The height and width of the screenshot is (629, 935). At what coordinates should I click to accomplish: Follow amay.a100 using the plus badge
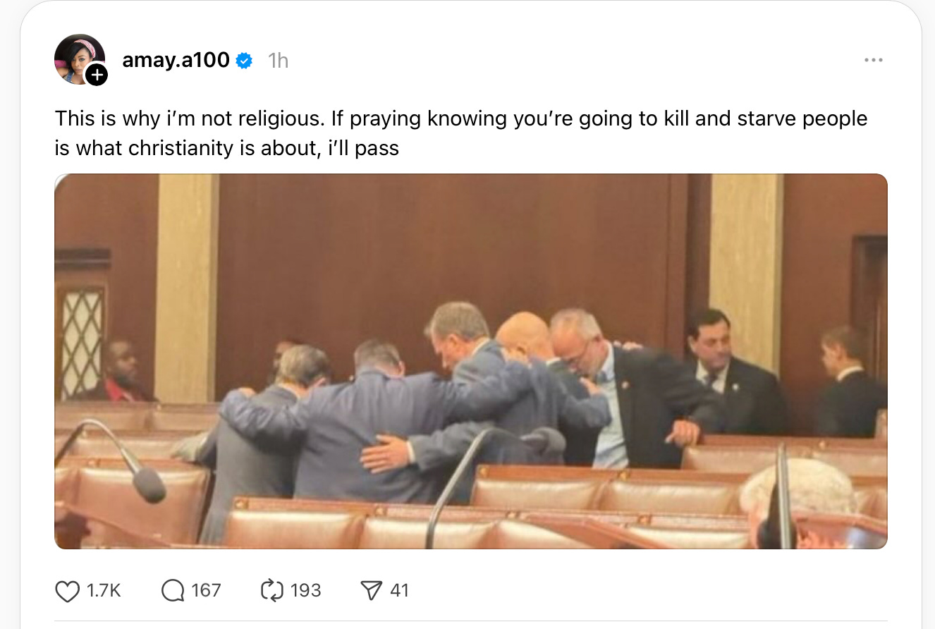click(97, 74)
